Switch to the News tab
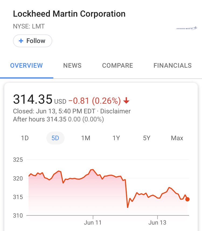 (x=72, y=66)
